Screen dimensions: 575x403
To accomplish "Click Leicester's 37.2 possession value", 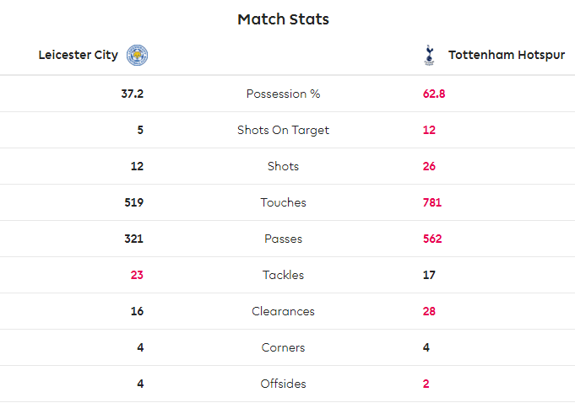I will (133, 94).
